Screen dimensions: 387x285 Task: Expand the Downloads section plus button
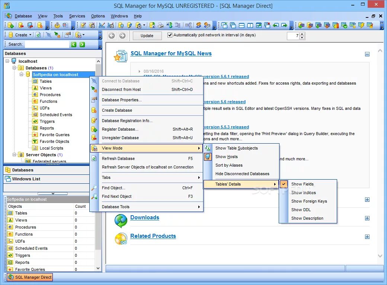point(367,218)
